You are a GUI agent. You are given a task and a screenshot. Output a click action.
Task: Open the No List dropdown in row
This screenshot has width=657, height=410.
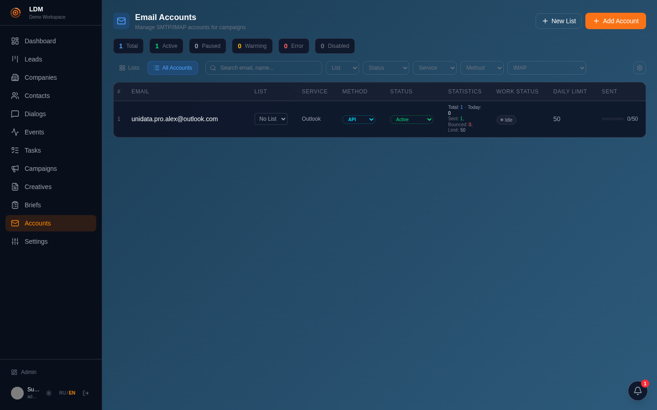(271, 119)
